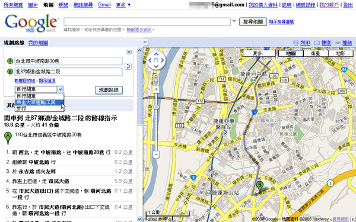Switch to 地圖 map view
Screen dimensions: 356x222
(x=291, y=53)
